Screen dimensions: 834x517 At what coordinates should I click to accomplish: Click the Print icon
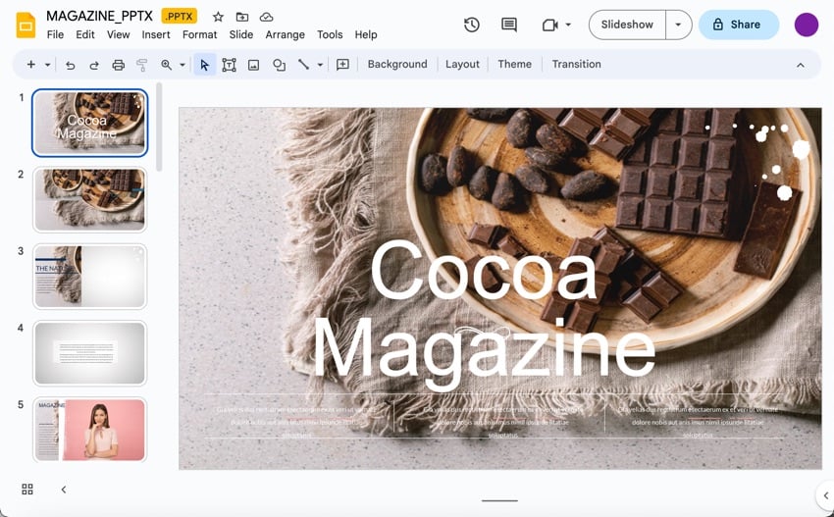tap(118, 65)
